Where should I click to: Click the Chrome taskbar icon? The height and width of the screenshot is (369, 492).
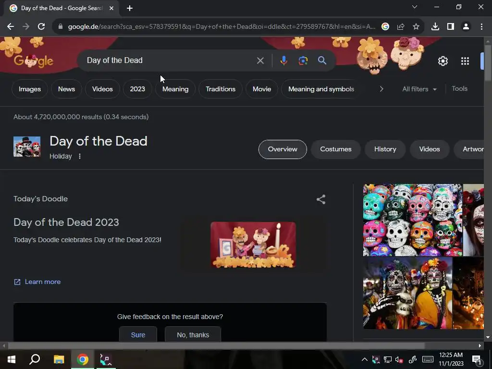[x=83, y=359]
